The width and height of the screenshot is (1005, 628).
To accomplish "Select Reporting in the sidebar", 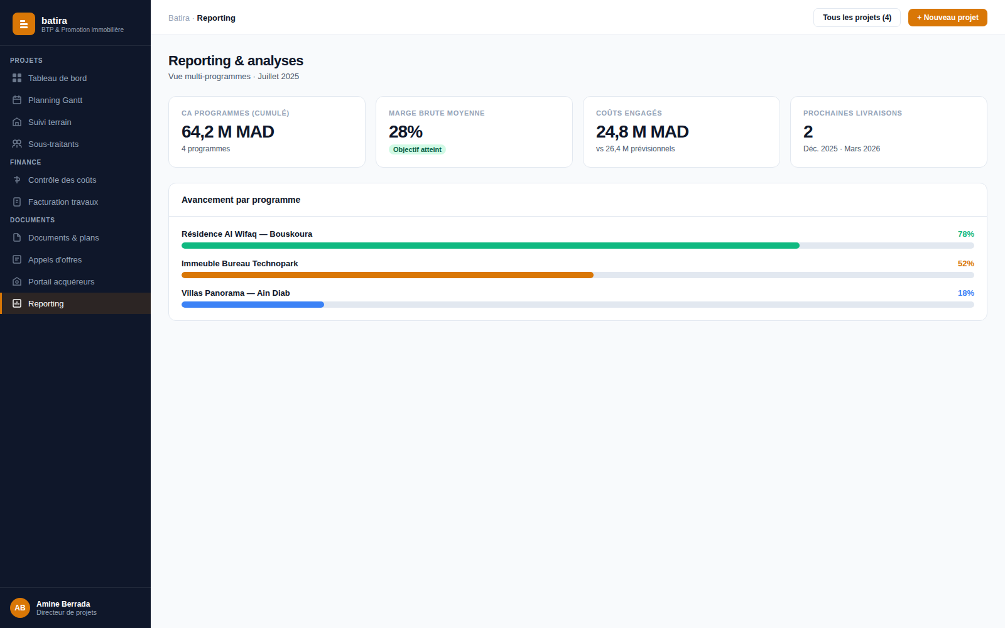I will click(75, 303).
